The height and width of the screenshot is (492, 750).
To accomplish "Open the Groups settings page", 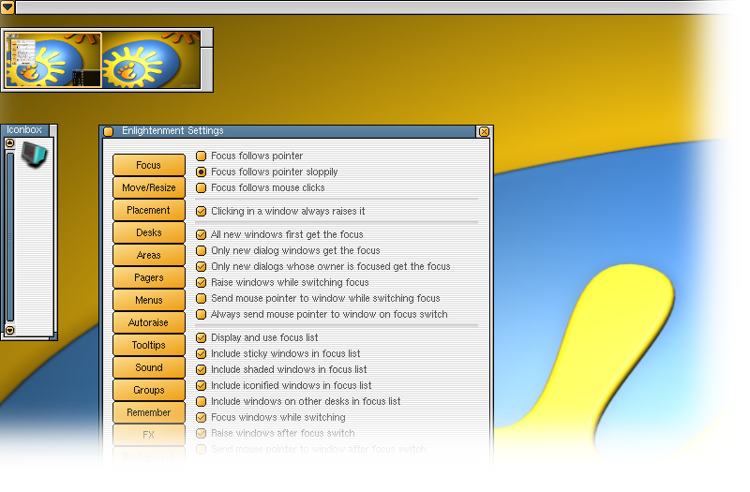I will coord(149,390).
